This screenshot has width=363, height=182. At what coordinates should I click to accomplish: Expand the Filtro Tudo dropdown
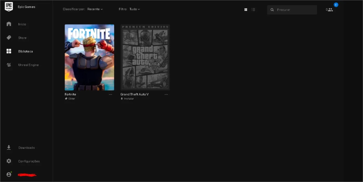[135, 9]
